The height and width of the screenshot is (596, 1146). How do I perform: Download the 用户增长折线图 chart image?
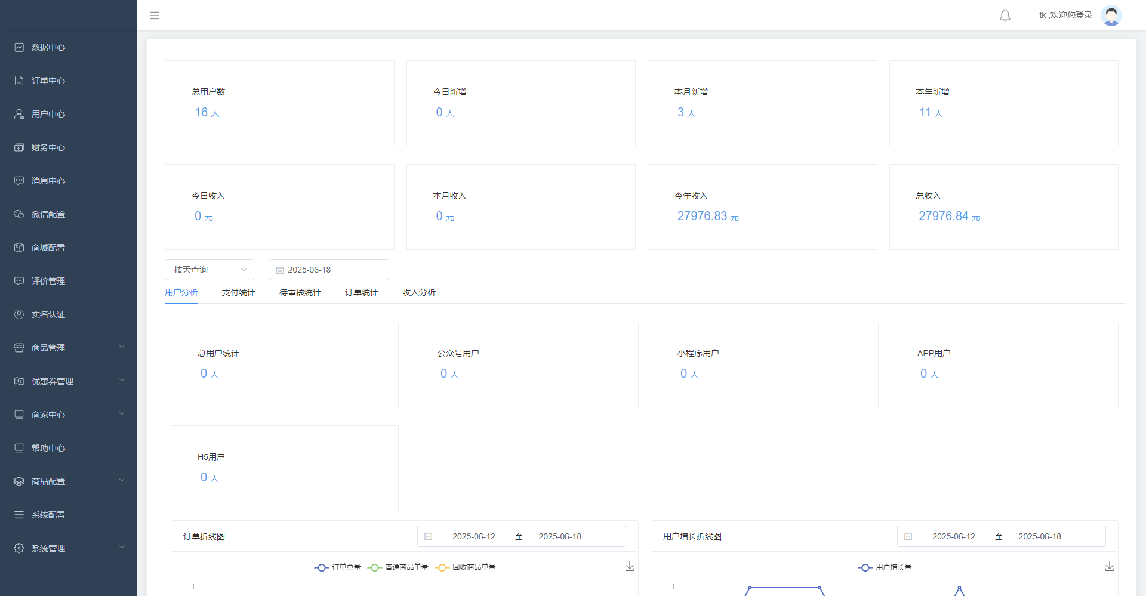pos(1109,567)
